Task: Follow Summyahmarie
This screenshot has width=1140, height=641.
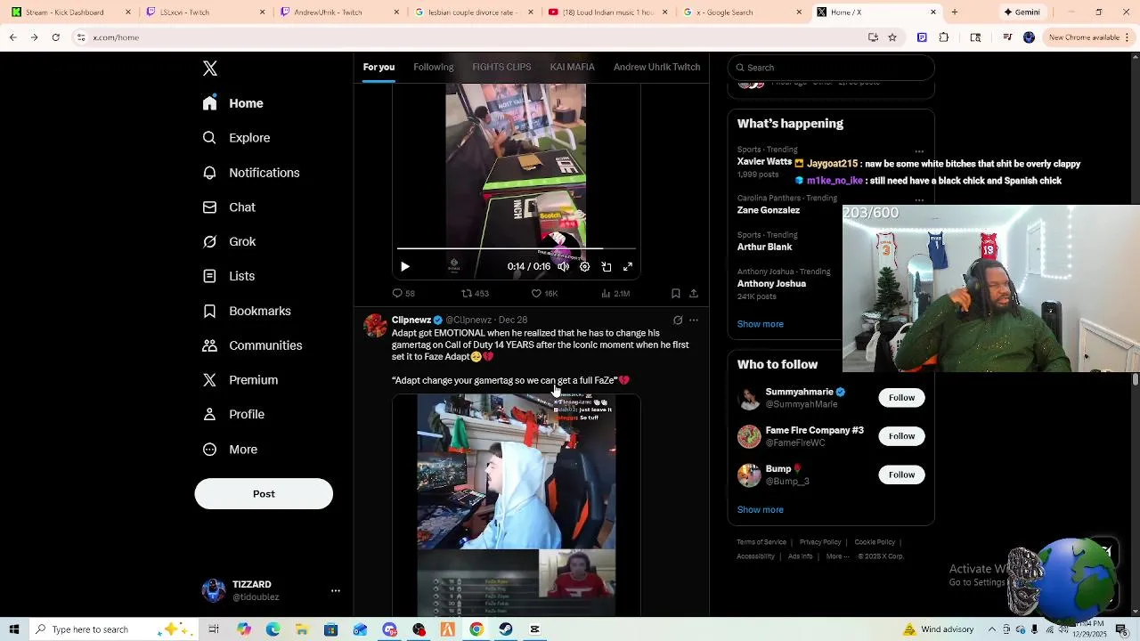Action: coord(901,398)
